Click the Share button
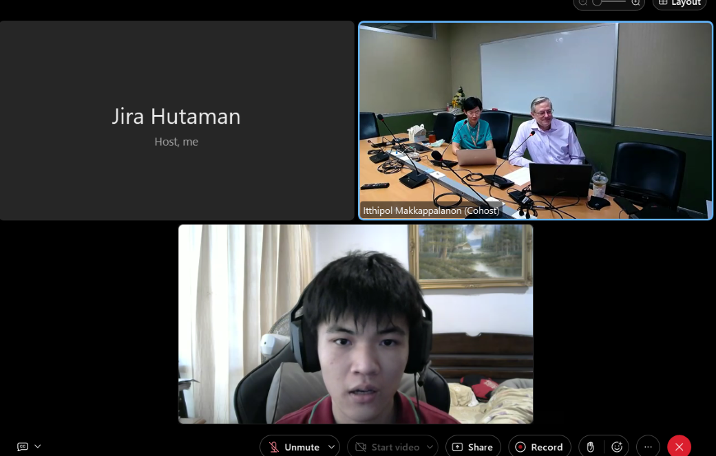 (x=473, y=447)
